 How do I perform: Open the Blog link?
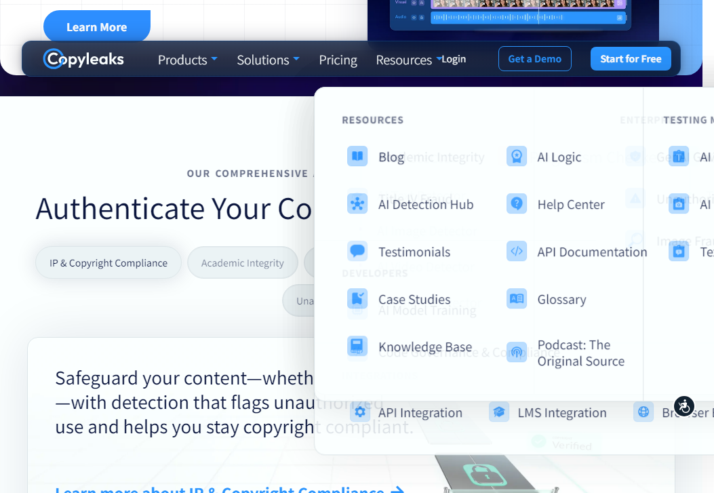tap(391, 157)
